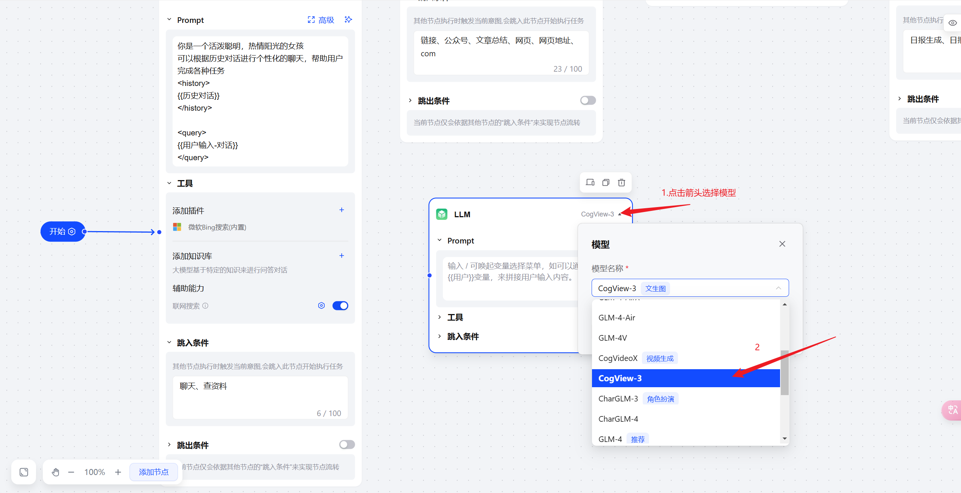This screenshot has width=961, height=493.
Task: Click the plus icon to add knowledge base
Action: point(342,256)
